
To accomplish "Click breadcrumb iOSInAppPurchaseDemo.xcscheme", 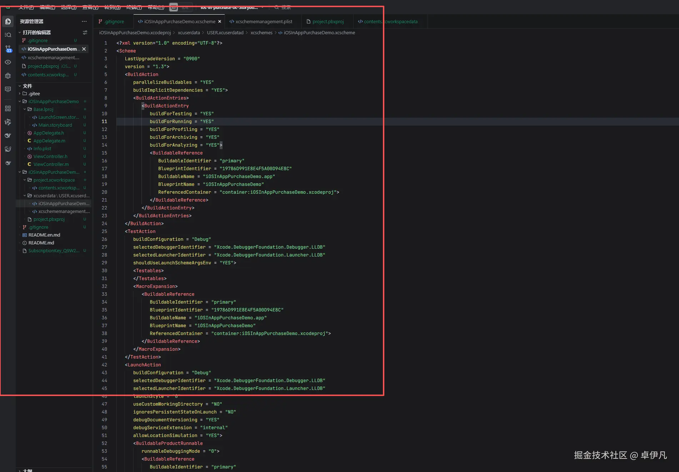I will [319, 32].
